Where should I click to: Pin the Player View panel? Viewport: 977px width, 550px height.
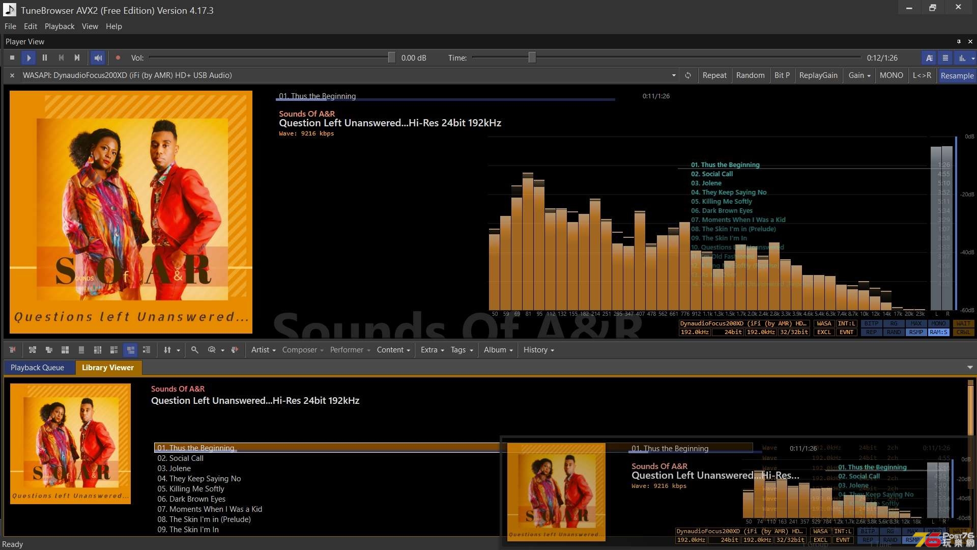click(959, 42)
